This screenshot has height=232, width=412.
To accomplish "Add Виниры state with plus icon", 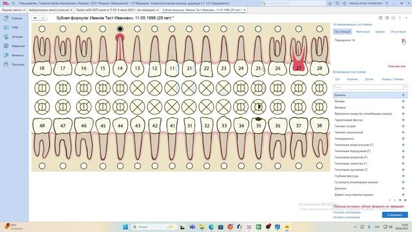I will coord(403,101).
